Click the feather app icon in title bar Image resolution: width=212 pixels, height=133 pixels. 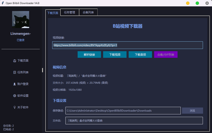tap(3, 3)
